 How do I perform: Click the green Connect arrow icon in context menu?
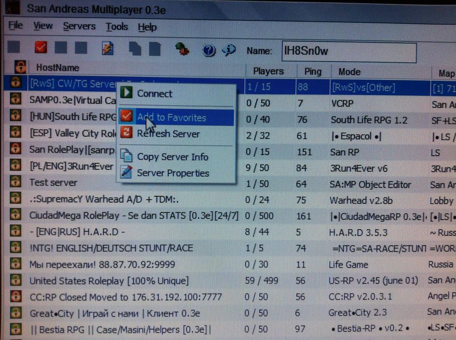click(127, 93)
